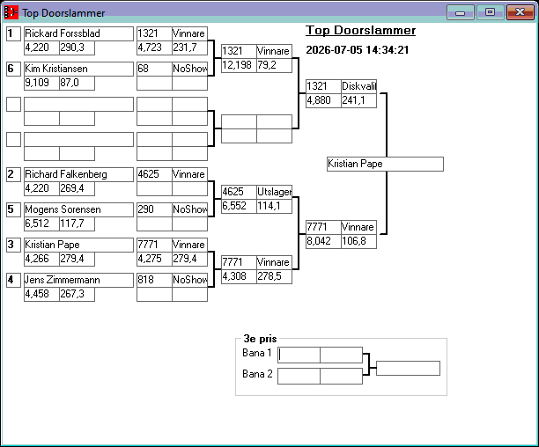Select Kim Kristiansen's time 9,109
The image size is (539, 447).
41,83
